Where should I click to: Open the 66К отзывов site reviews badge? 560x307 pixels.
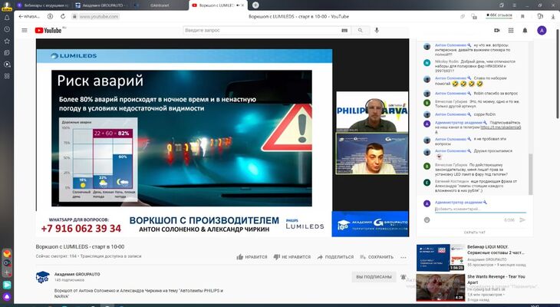pyautogui.click(x=499, y=15)
